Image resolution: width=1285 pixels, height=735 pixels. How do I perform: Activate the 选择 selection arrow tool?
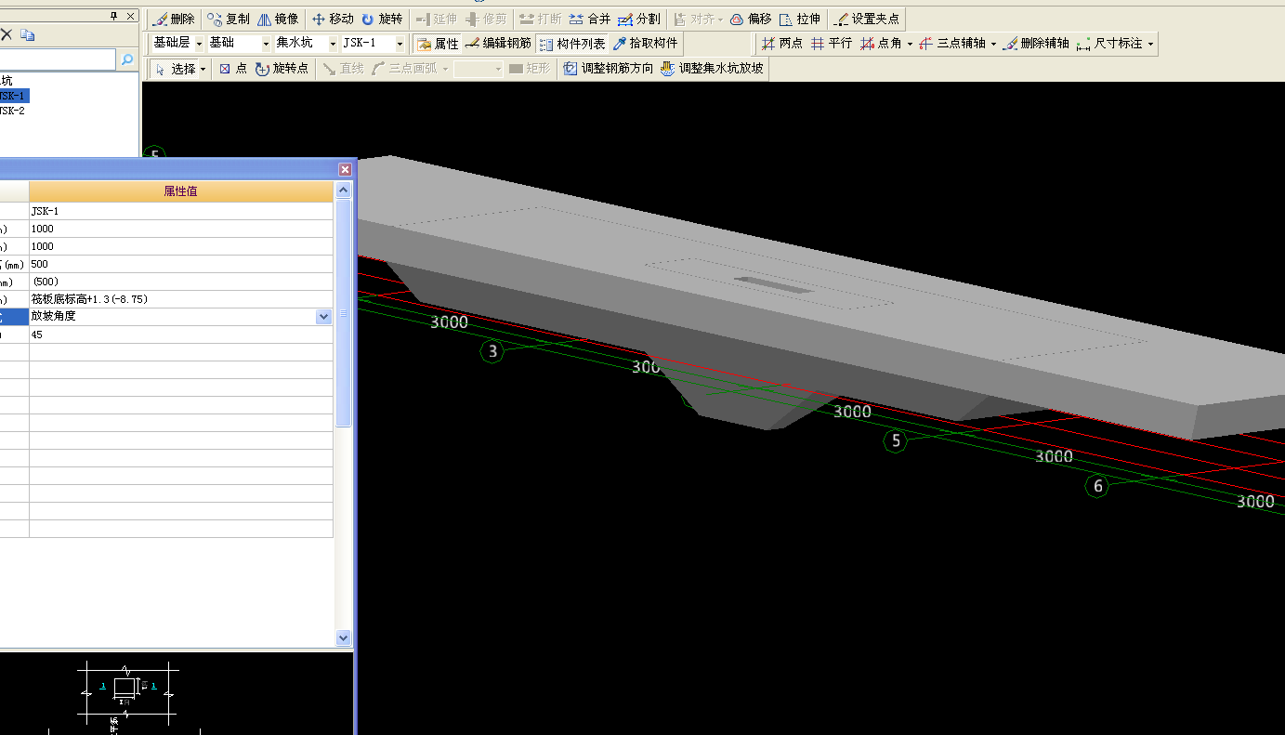coord(174,69)
